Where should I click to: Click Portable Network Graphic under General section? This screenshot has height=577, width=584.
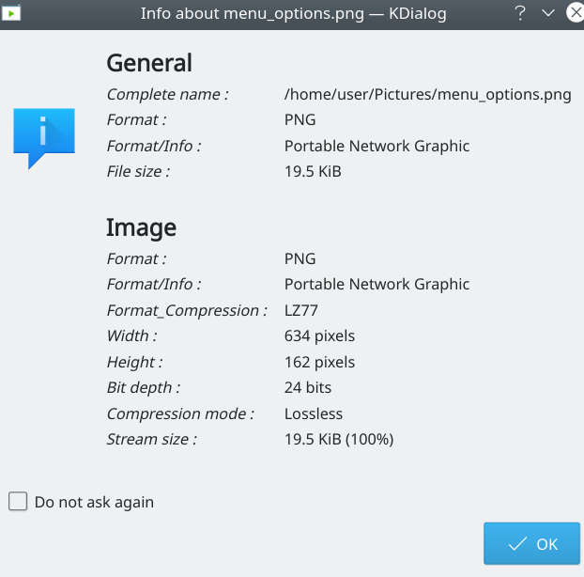377,146
